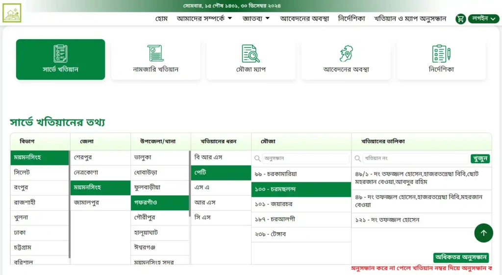Click the খুজুন search button
The image size is (502, 275).
(480, 158)
